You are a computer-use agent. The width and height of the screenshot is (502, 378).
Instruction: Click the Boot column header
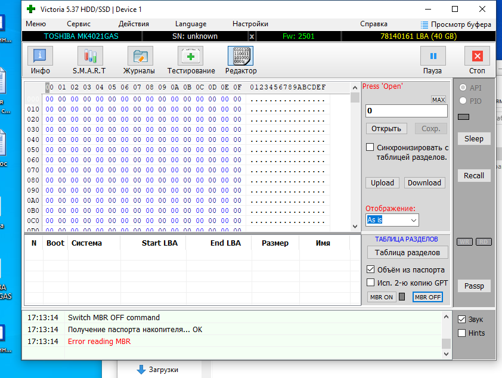tap(55, 243)
